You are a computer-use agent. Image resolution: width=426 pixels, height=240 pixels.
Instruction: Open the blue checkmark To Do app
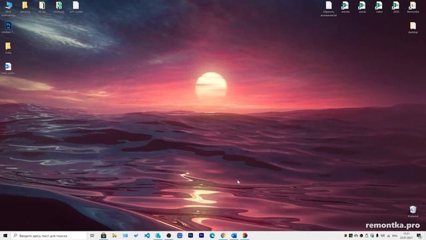[136, 235]
